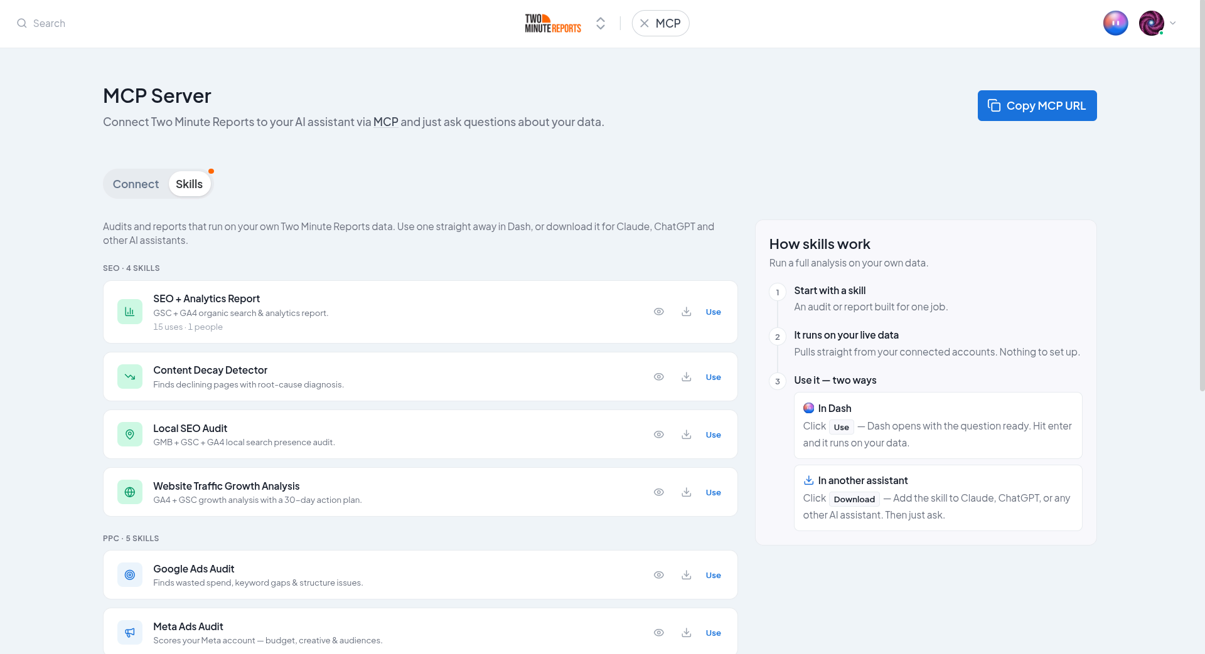Preview the Content Decay Detector skill

[x=659, y=377]
